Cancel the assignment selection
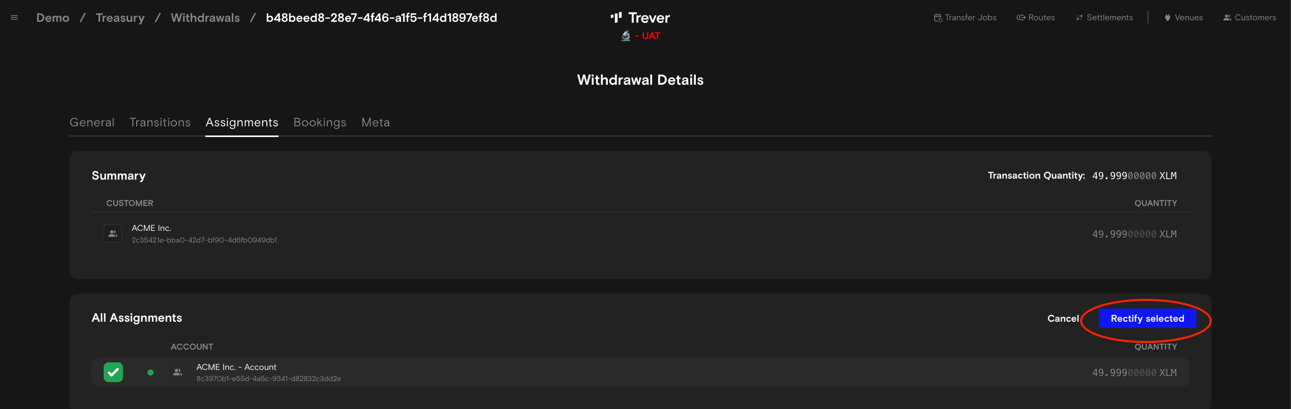Image resolution: width=1291 pixels, height=409 pixels. [x=1063, y=319]
